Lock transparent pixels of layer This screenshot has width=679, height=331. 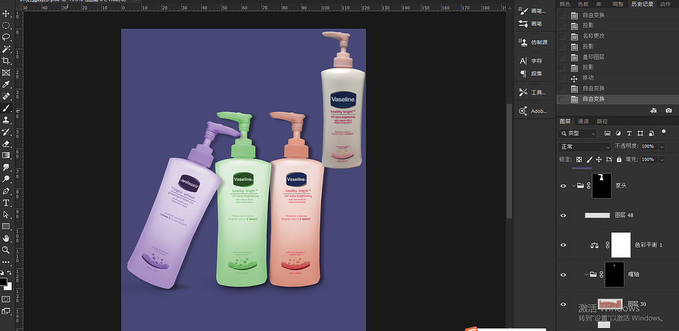[x=579, y=159]
